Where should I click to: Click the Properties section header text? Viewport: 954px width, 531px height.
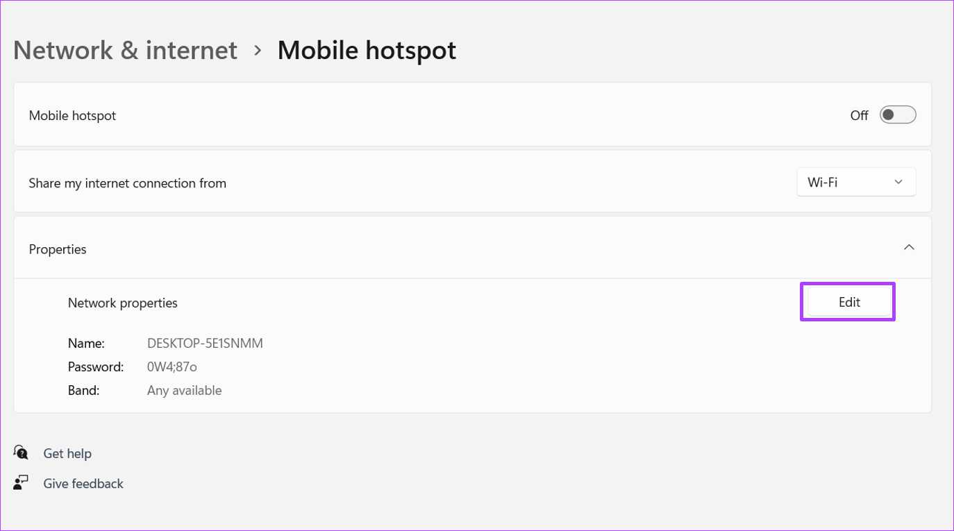(x=58, y=249)
